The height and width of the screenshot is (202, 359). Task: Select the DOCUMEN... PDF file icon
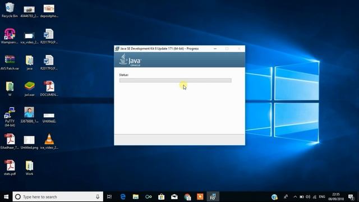coord(49,89)
